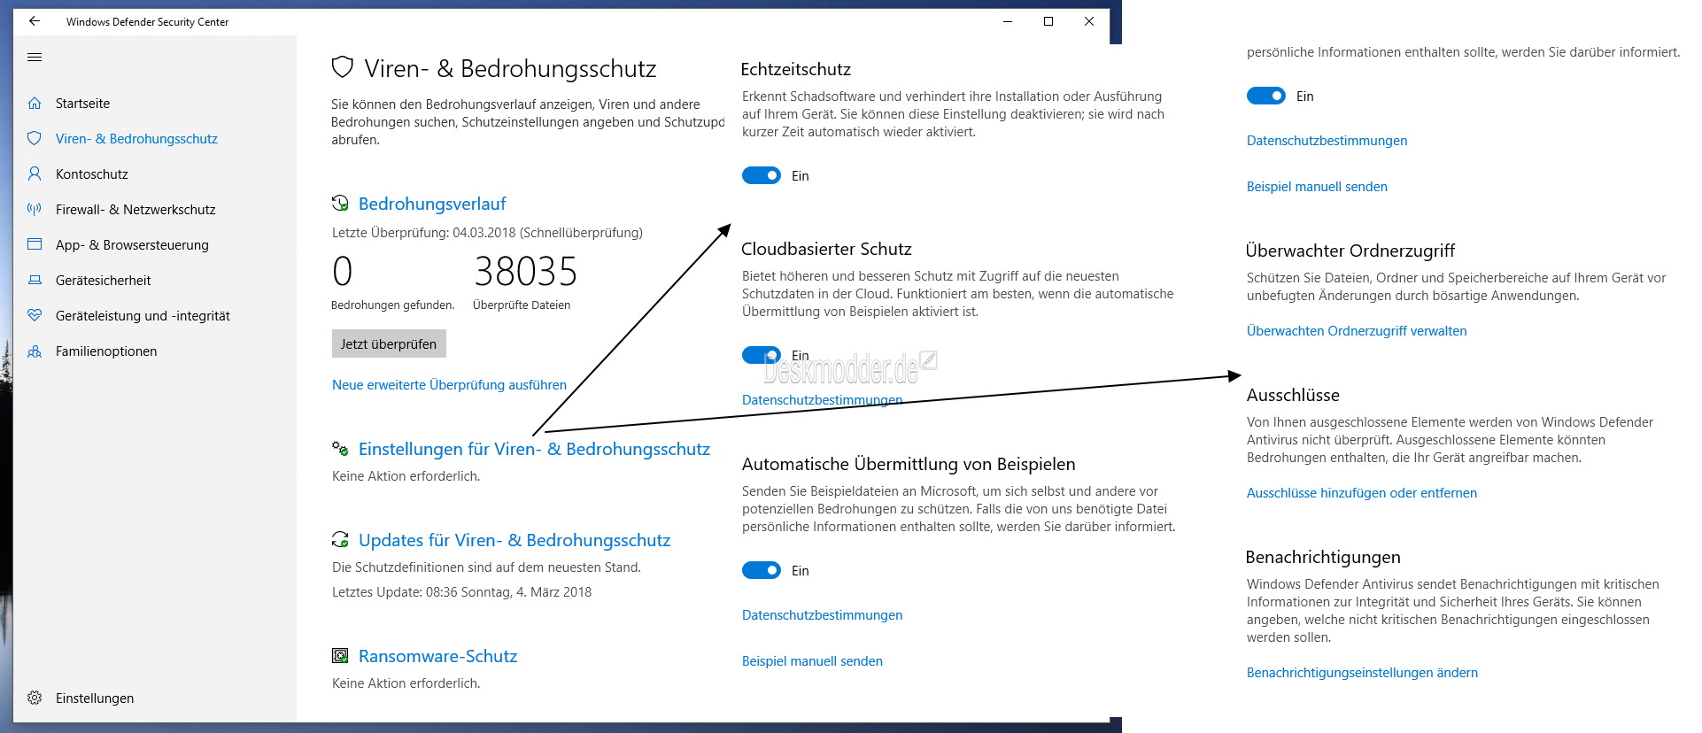Click the Viren- & Bedrohungsschutz page heading shield

click(x=342, y=68)
